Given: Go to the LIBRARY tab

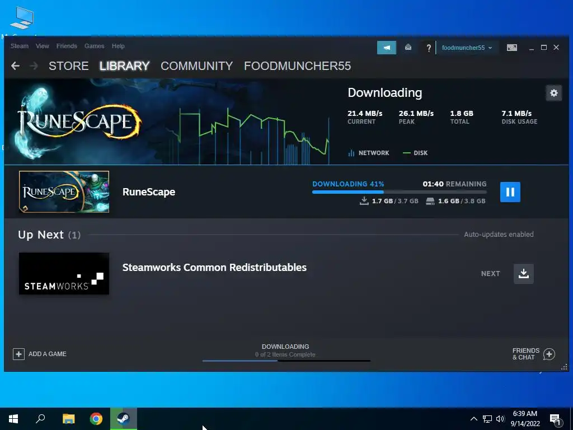Looking at the screenshot, I should click(x=125, y=66).
